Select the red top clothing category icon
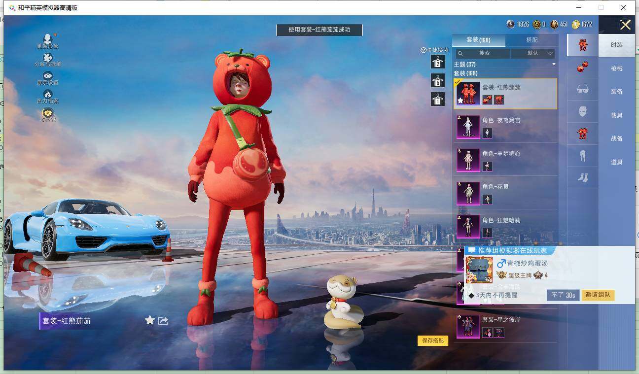639x374 pixels. pyautogui.click(x=583, y=133)
